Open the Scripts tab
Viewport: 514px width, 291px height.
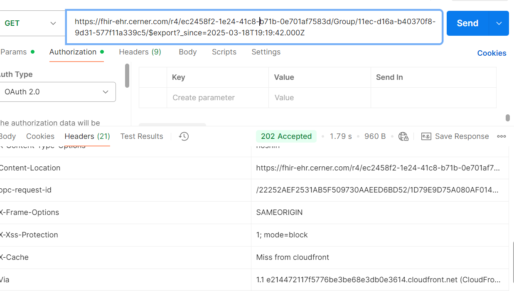pos(224,52)
